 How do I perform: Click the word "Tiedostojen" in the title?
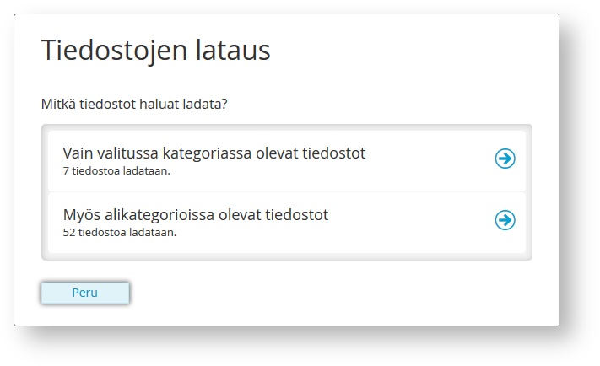[114, 50]
